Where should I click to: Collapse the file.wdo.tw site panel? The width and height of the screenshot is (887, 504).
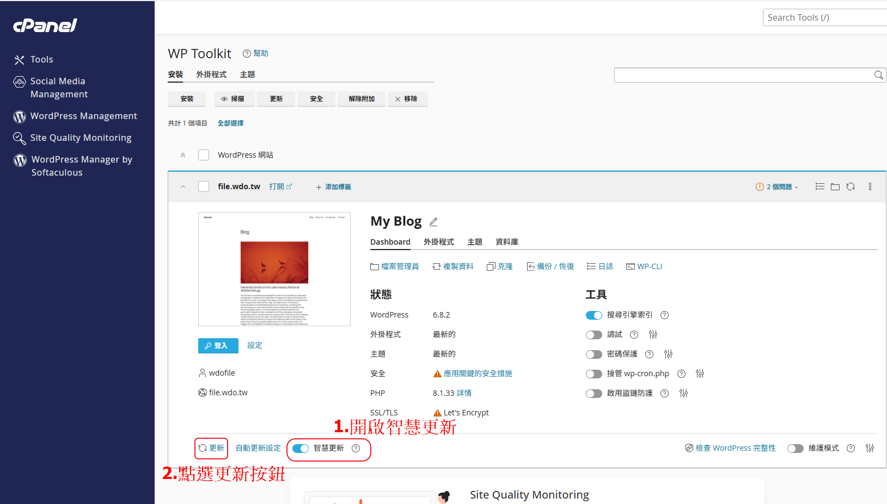pyautogui.click(x=183, y=186)
